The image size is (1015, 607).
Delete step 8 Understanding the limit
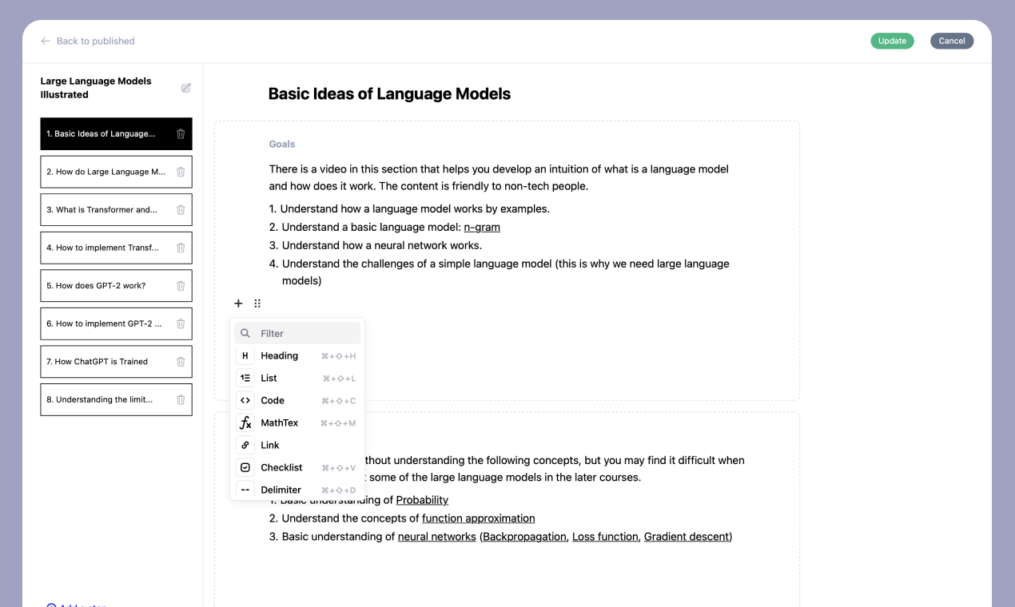click(x=181, y=399)
